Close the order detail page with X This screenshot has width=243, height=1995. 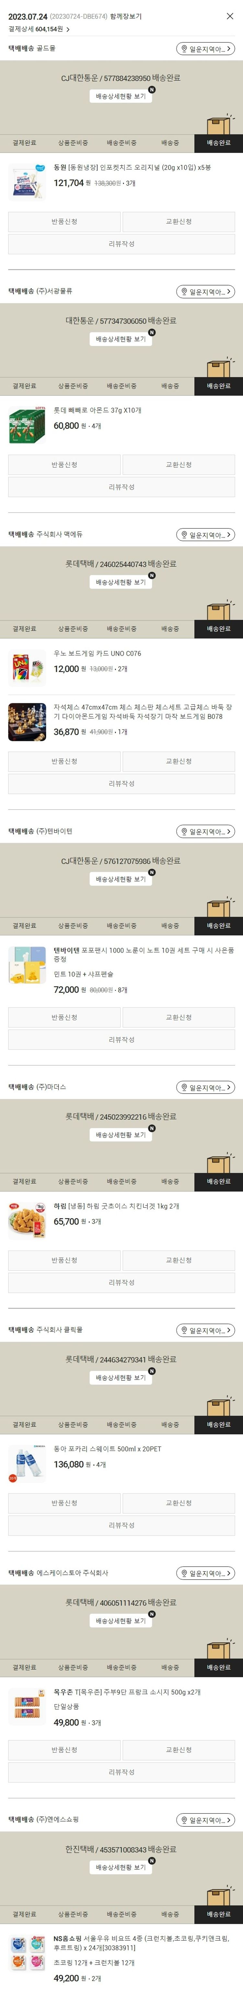click(x=229, y=16)
